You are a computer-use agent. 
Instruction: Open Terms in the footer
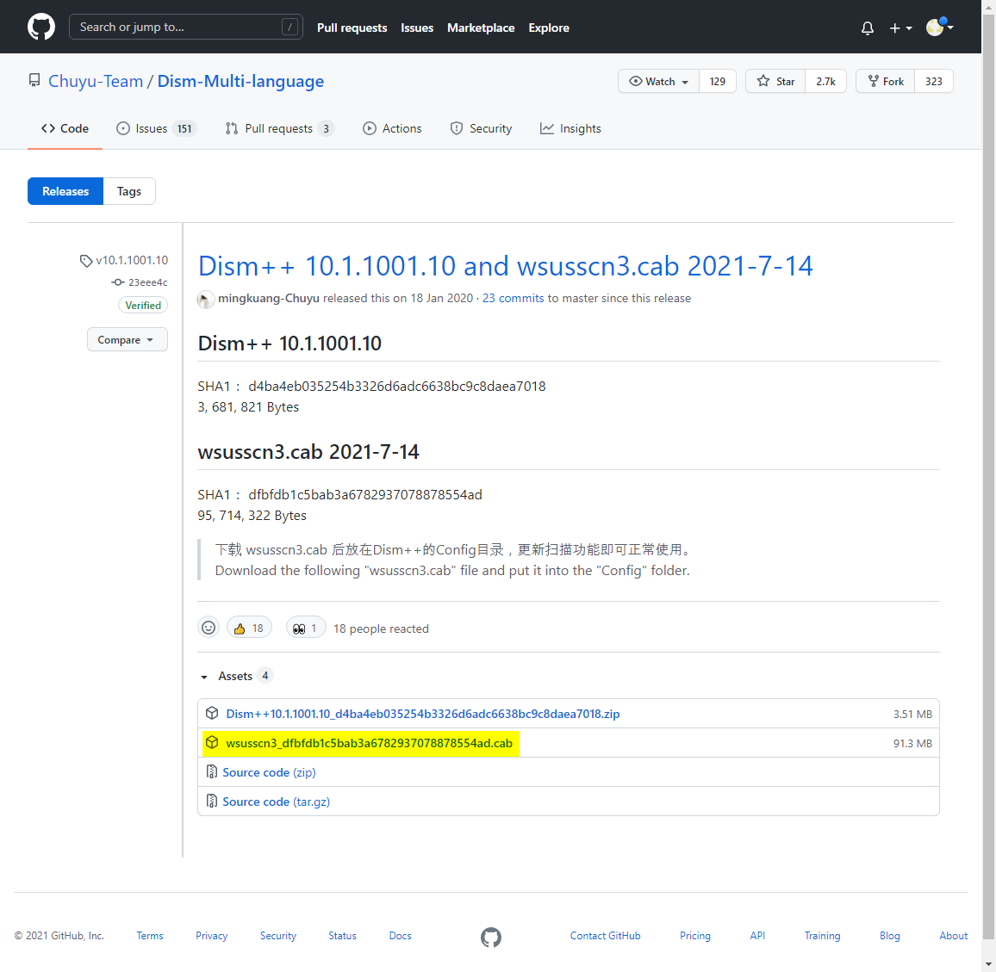point(150,936)
